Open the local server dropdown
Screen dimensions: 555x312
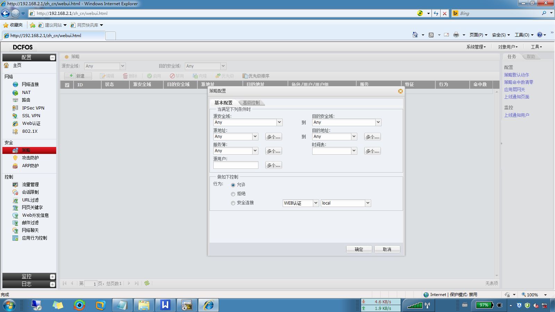point(368,203)
